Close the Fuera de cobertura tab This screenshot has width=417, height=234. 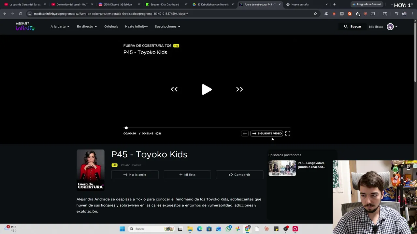pyautogui.click(x=280, y=5)
